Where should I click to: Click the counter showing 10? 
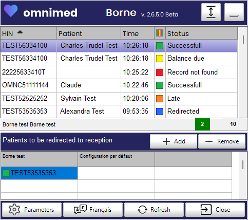[233, 124]
